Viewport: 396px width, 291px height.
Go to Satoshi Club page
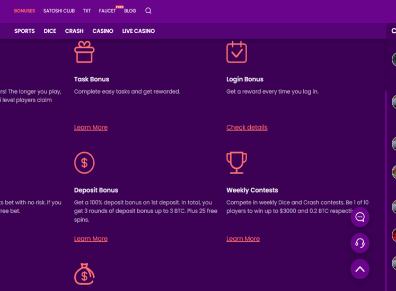point(59,11)
